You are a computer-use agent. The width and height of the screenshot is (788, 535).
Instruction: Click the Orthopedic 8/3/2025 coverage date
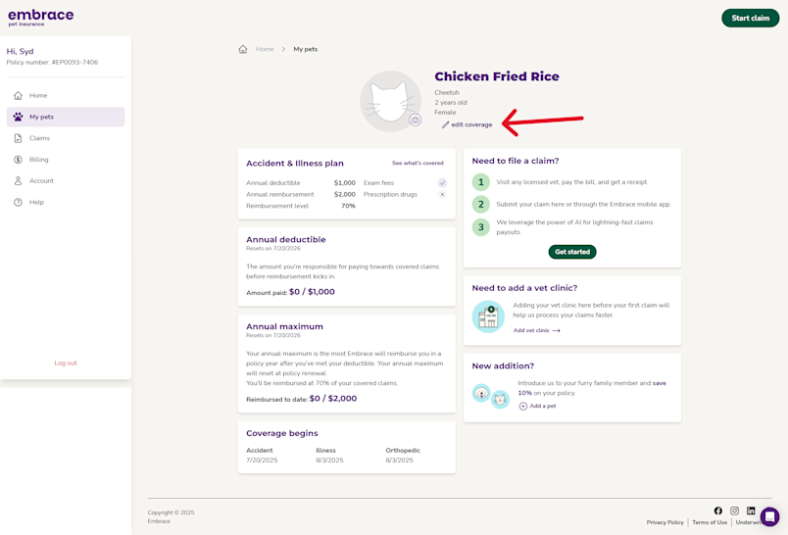(400, 461)
